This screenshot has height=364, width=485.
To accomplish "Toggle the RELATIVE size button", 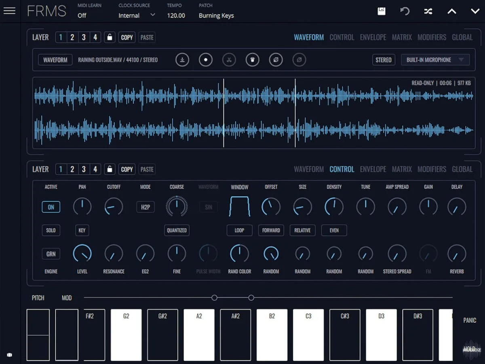I will (302, 230).
